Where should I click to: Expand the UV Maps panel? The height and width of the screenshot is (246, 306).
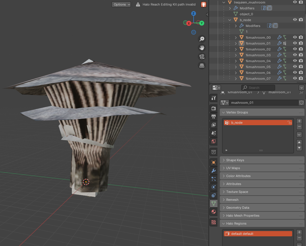(233, 168)
